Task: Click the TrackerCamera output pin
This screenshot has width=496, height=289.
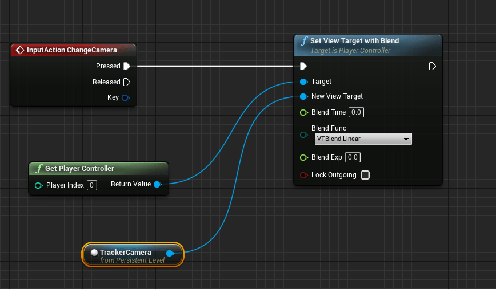Action: [170, 253]
